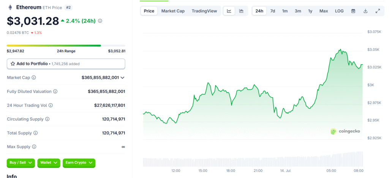The height and width of the screenshot is (178, 389).
Task: Click the 24 Hour Trading Vol info icon
Action: 51,105
